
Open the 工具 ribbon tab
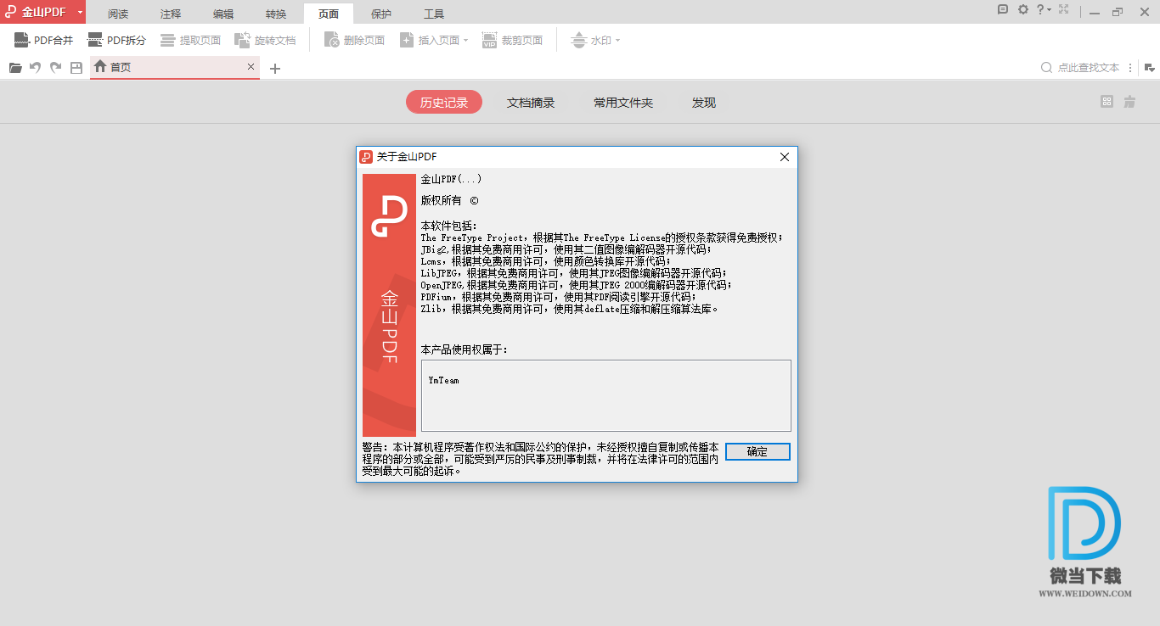point(434,14)
